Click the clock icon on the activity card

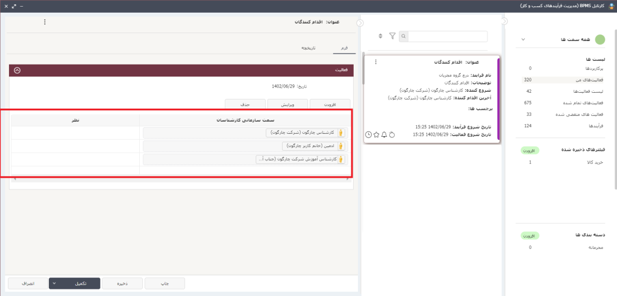(368, 134)
